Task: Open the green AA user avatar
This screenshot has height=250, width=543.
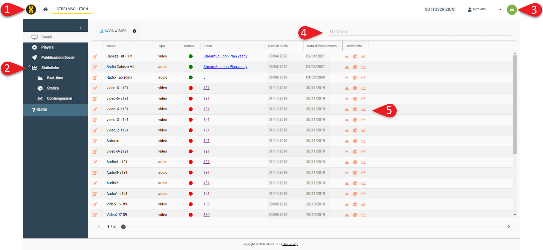Action: click(512, 10)
